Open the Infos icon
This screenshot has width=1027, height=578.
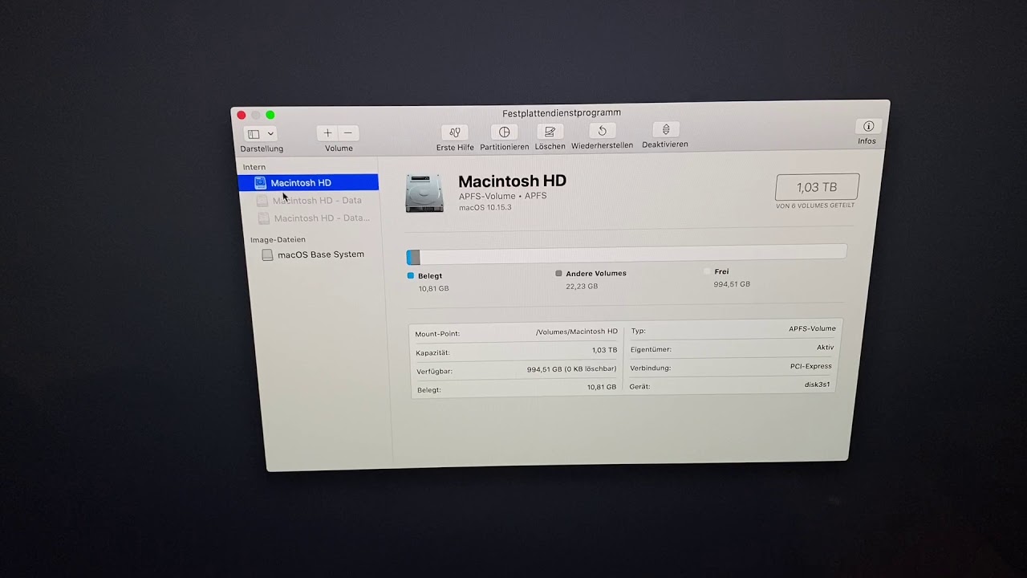868,126
